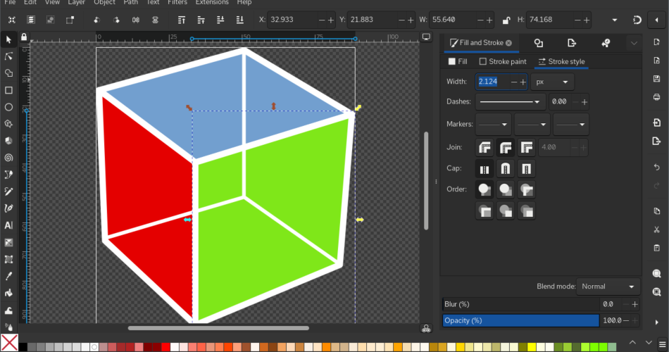Raise selection to top
Screen dimensions: 669x352
coord(181,20)
